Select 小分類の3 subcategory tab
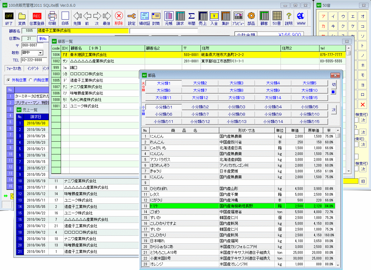 (236, 107)
